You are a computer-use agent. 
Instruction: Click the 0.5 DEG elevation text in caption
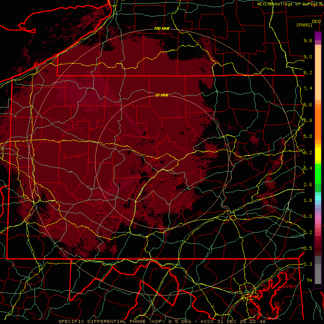click(180, 321)
